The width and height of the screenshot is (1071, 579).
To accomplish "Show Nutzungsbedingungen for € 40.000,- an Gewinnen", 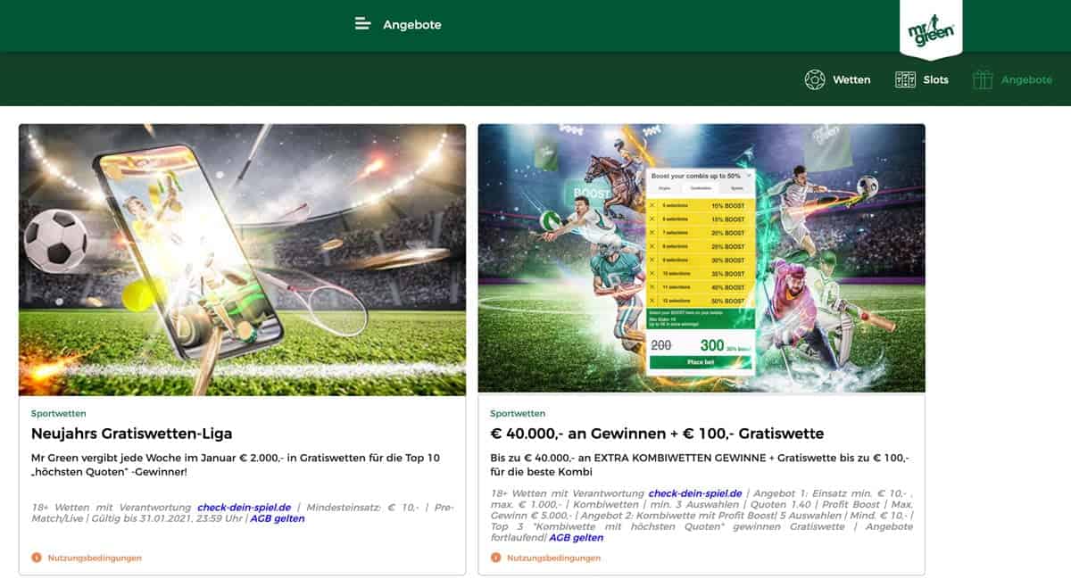I will click(x=553, y=558).
